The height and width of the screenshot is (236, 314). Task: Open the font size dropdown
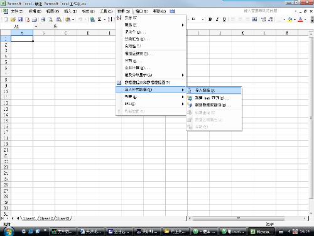pyautogui.click(x=203, y=20)
